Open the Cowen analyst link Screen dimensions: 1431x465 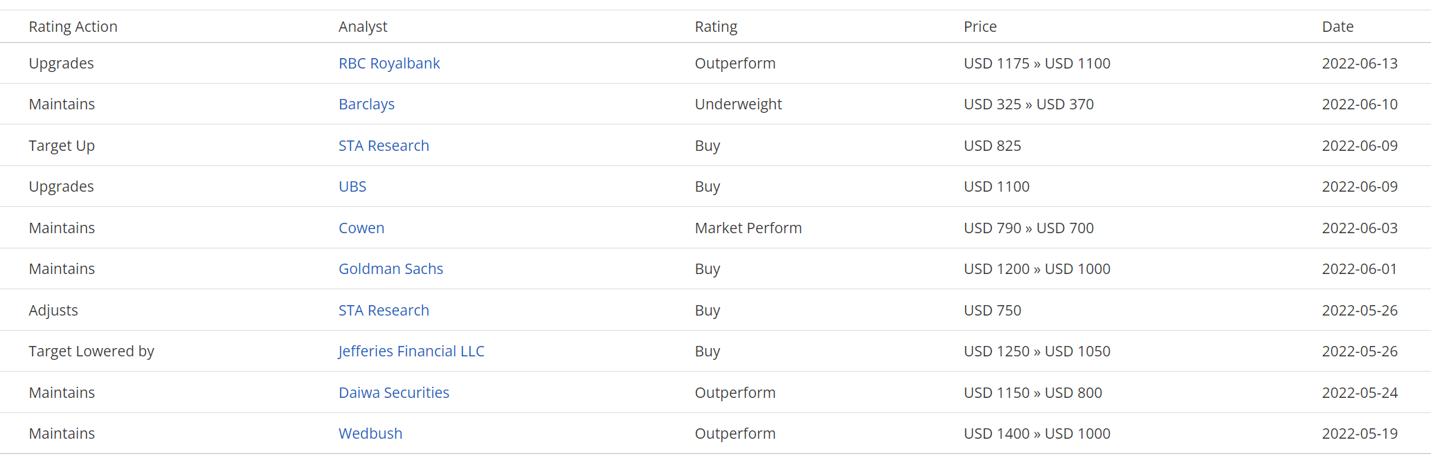tap(361, 228)
